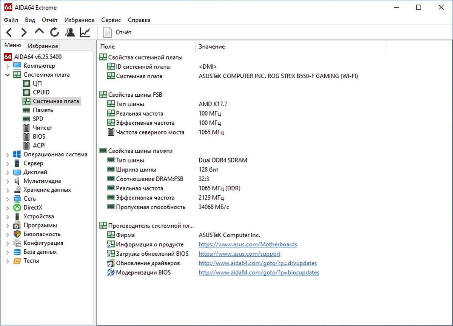Expand the Сервер tree node

pyautogui.click(x=8, y=164)
